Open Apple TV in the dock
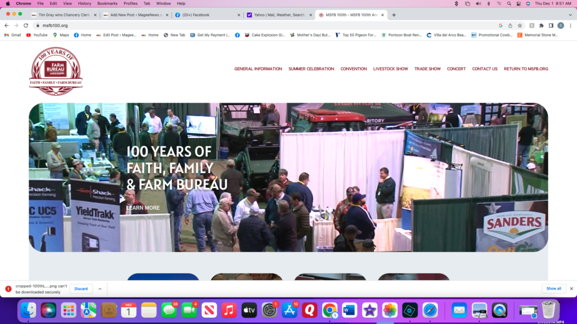The width and height of the screenshot is (577, 324). click(x=249, y=310)
